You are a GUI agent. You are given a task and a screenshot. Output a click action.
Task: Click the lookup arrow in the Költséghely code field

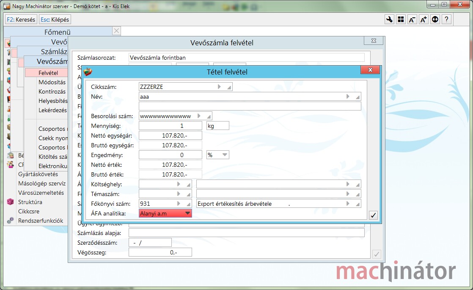(179, 184)
